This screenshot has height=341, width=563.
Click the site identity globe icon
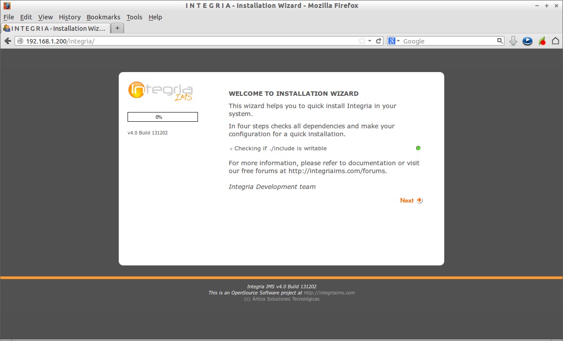point(20,41)
